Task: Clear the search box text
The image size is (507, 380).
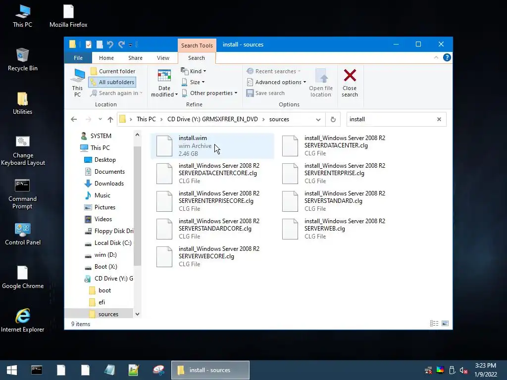Action: pyautogui.click(x=439, y=119)
